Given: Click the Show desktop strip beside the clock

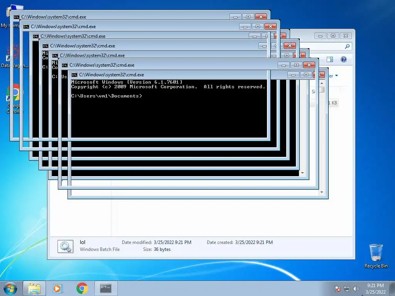Looking at the screenshot, I should coord(392,288).
